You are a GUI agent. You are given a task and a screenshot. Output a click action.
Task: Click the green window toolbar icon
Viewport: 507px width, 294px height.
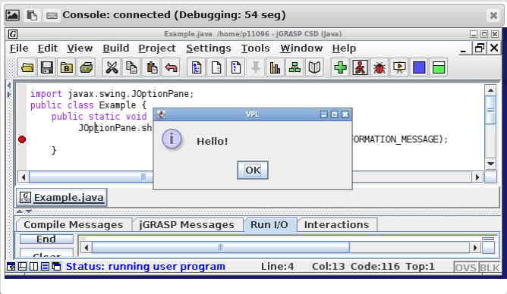tap(439, 67)
